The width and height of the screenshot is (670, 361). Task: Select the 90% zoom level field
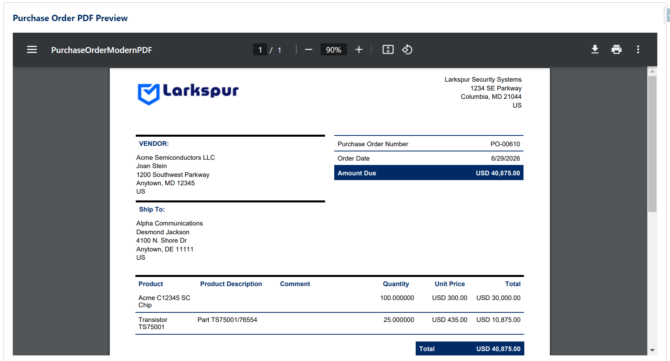(334, 50)
